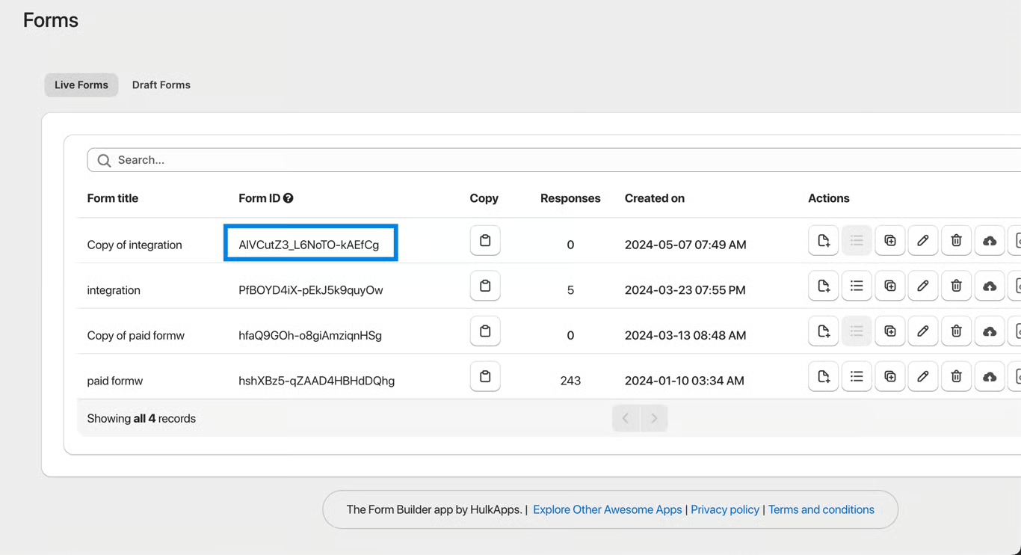
Task: Delete the Copy of integration form
Action: point(956,241)
